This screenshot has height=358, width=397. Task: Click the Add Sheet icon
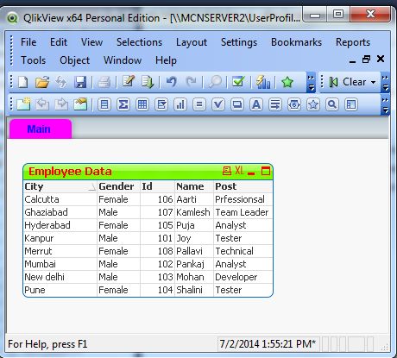click(x=23, y=104)
